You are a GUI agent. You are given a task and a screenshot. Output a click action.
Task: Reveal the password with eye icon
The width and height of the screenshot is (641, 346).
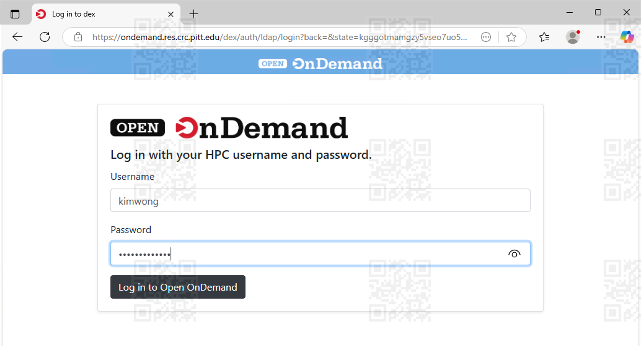(514, 254)
